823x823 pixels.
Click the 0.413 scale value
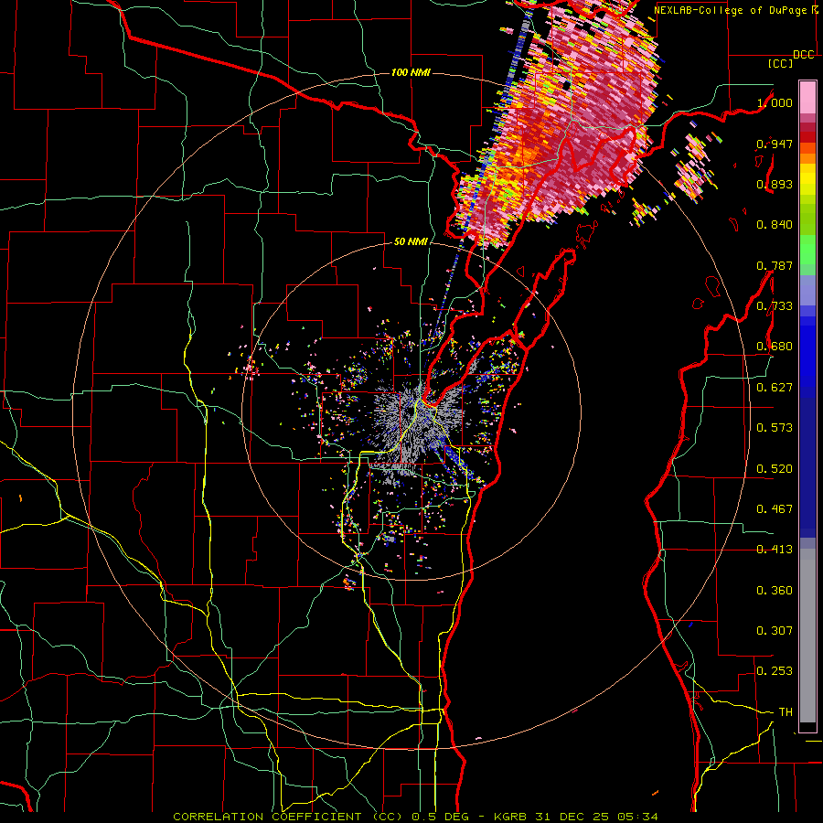click(775, 550)
